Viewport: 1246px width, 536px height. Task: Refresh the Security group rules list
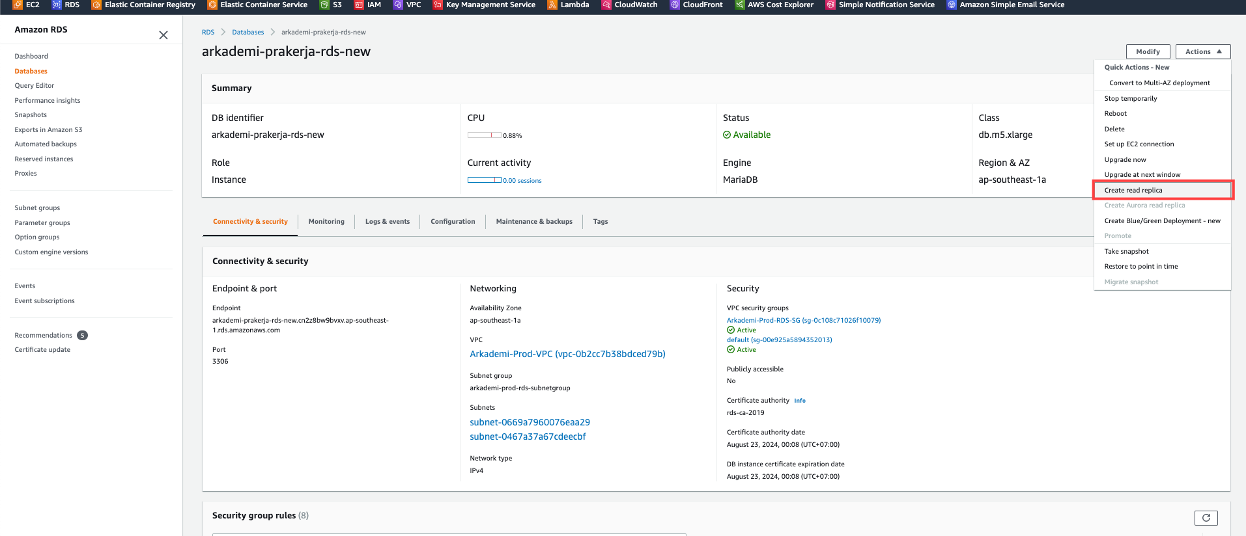(x=1206, y=518)
